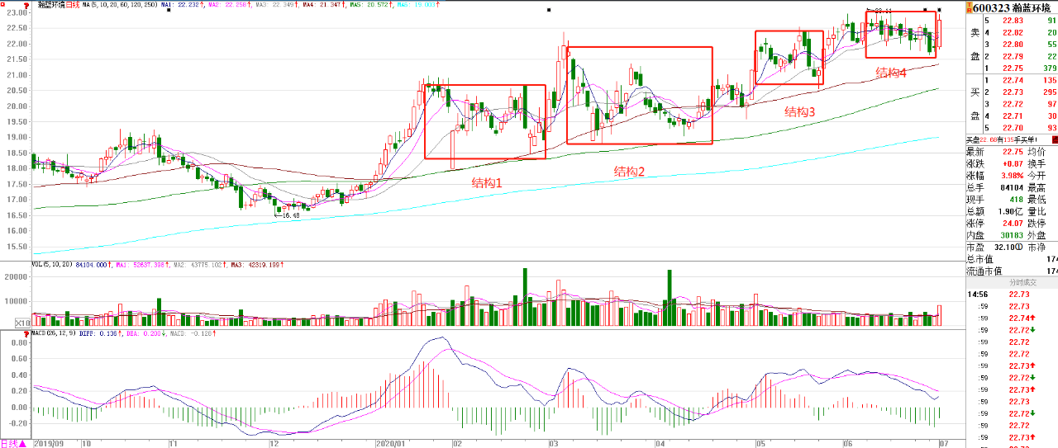Click the T/R icon beside stock code 600323
This screenshot has width=1058, height=448.
(x=969, y=7)
